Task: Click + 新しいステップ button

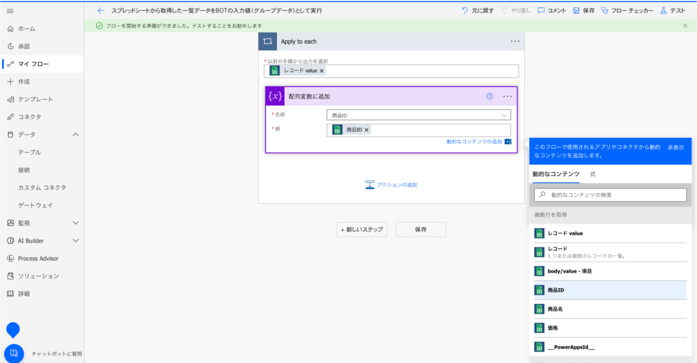Action: click(362, 230)
